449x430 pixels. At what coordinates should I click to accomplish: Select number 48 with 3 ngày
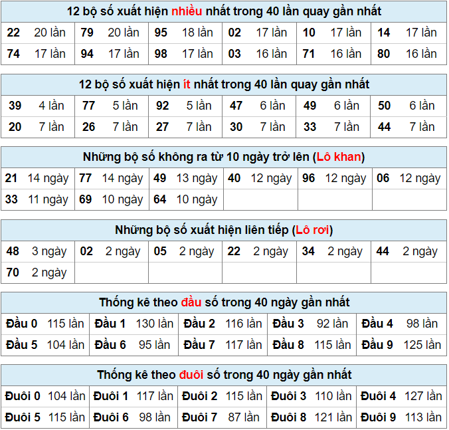tap(38, 251)
